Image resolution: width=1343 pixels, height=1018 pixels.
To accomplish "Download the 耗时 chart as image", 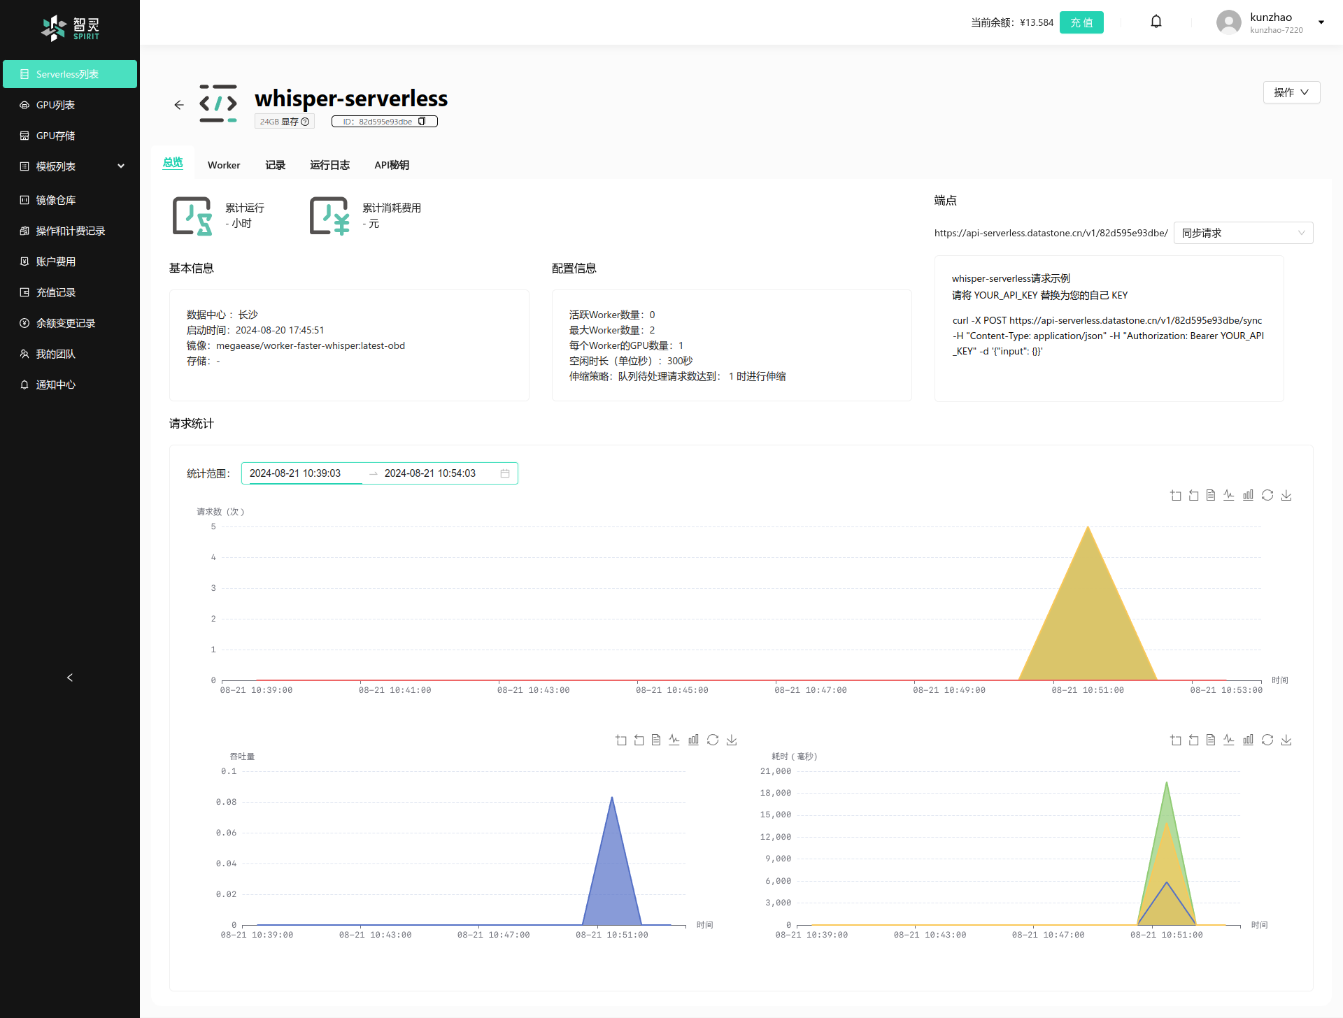I will point(1286,740).
